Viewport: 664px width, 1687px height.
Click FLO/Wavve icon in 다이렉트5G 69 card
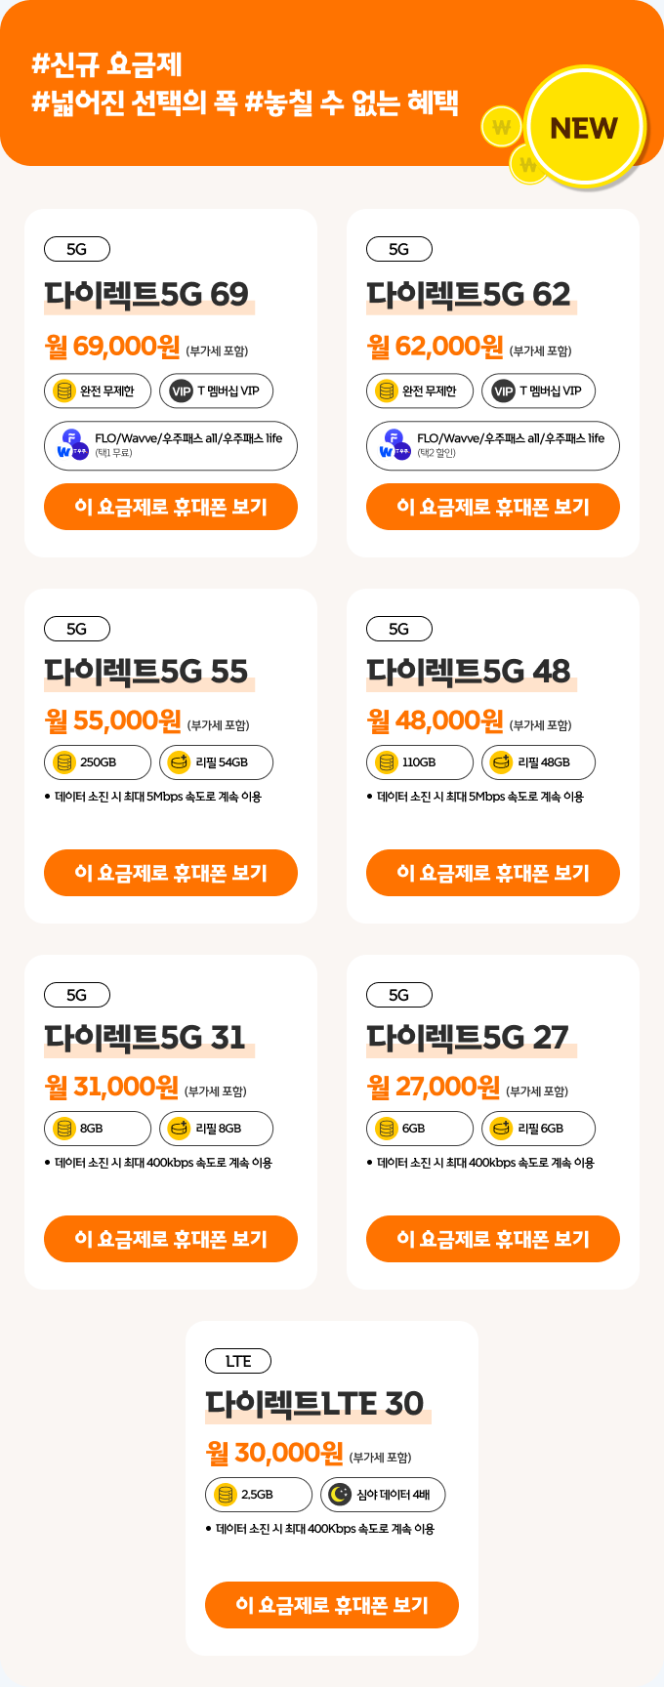(71, 444)
